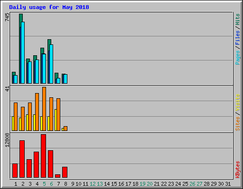
Task: Click the red KBytes bar for day 2
Action: coord(22,159)
